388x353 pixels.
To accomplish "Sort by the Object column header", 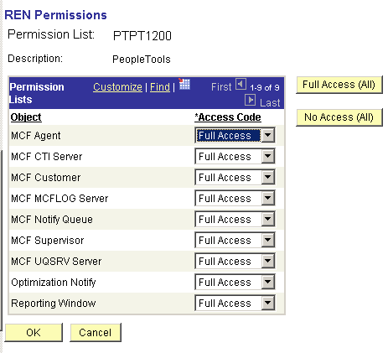I will 26,117.
